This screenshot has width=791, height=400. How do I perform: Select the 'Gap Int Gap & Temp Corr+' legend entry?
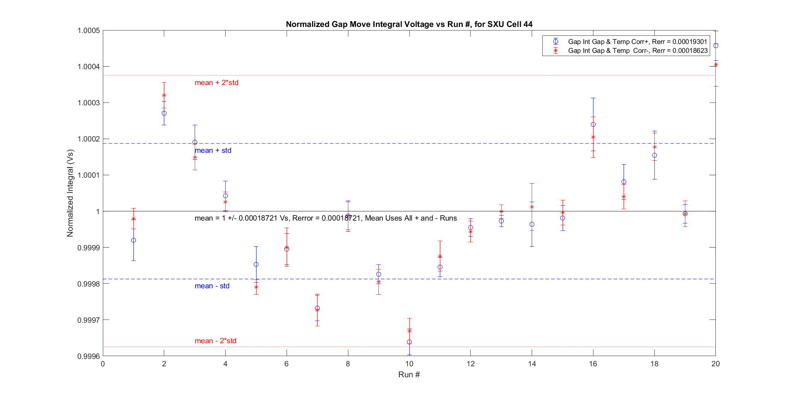tap(637, 41)
